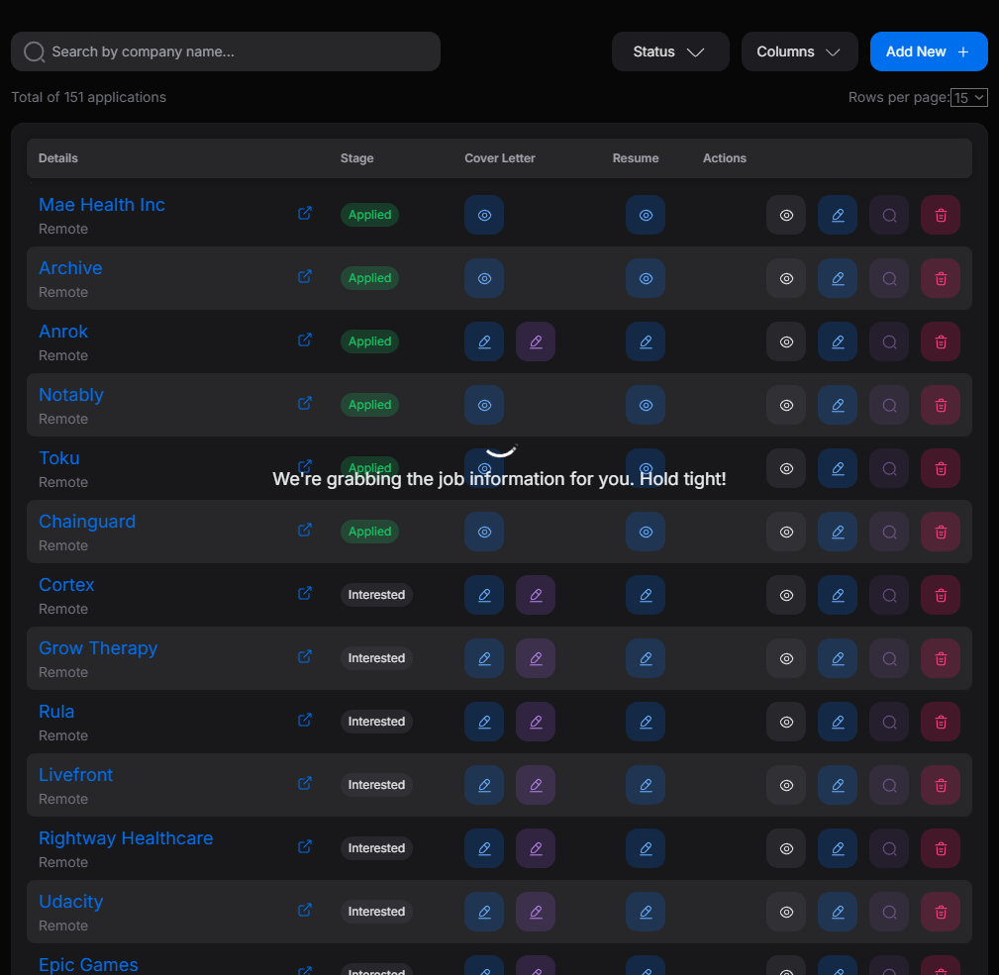Open the Status filter dropdown
Viewport: 999px width, 975px height.
tap(670, 51)
